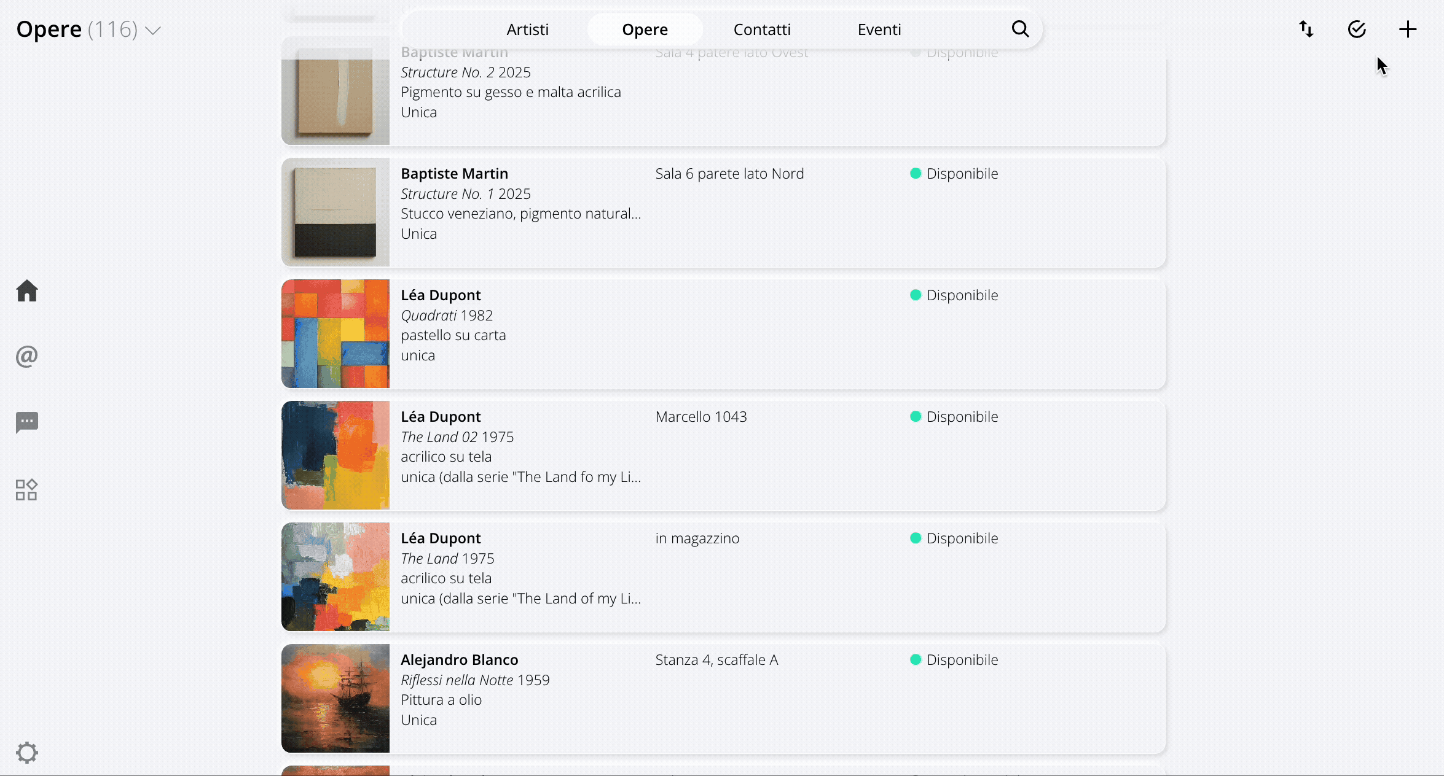
Task: Open the Home view in the sidebar
Action: tap(27, 290)
